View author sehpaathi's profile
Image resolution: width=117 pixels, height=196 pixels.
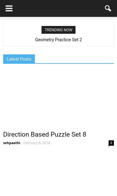point(12,143)
